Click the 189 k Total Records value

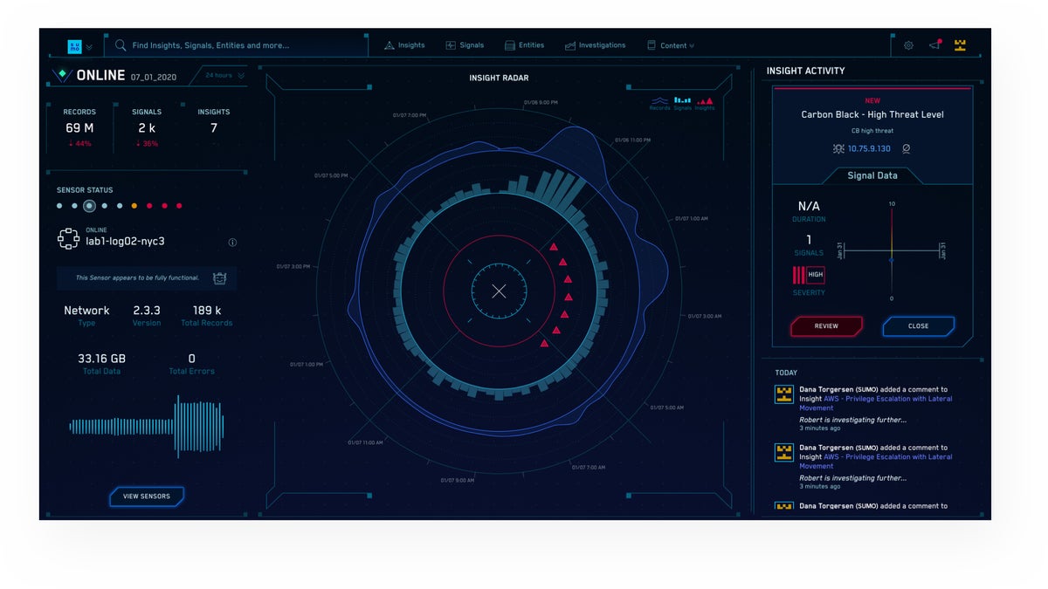(206, 311)
